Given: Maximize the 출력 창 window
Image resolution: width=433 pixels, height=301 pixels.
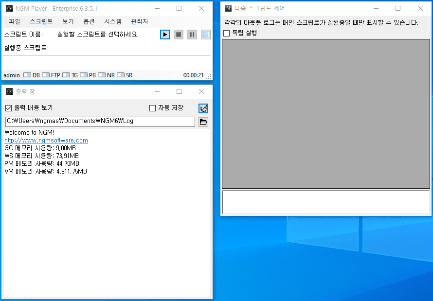Looking at the screenshot, I should point(179,91).
